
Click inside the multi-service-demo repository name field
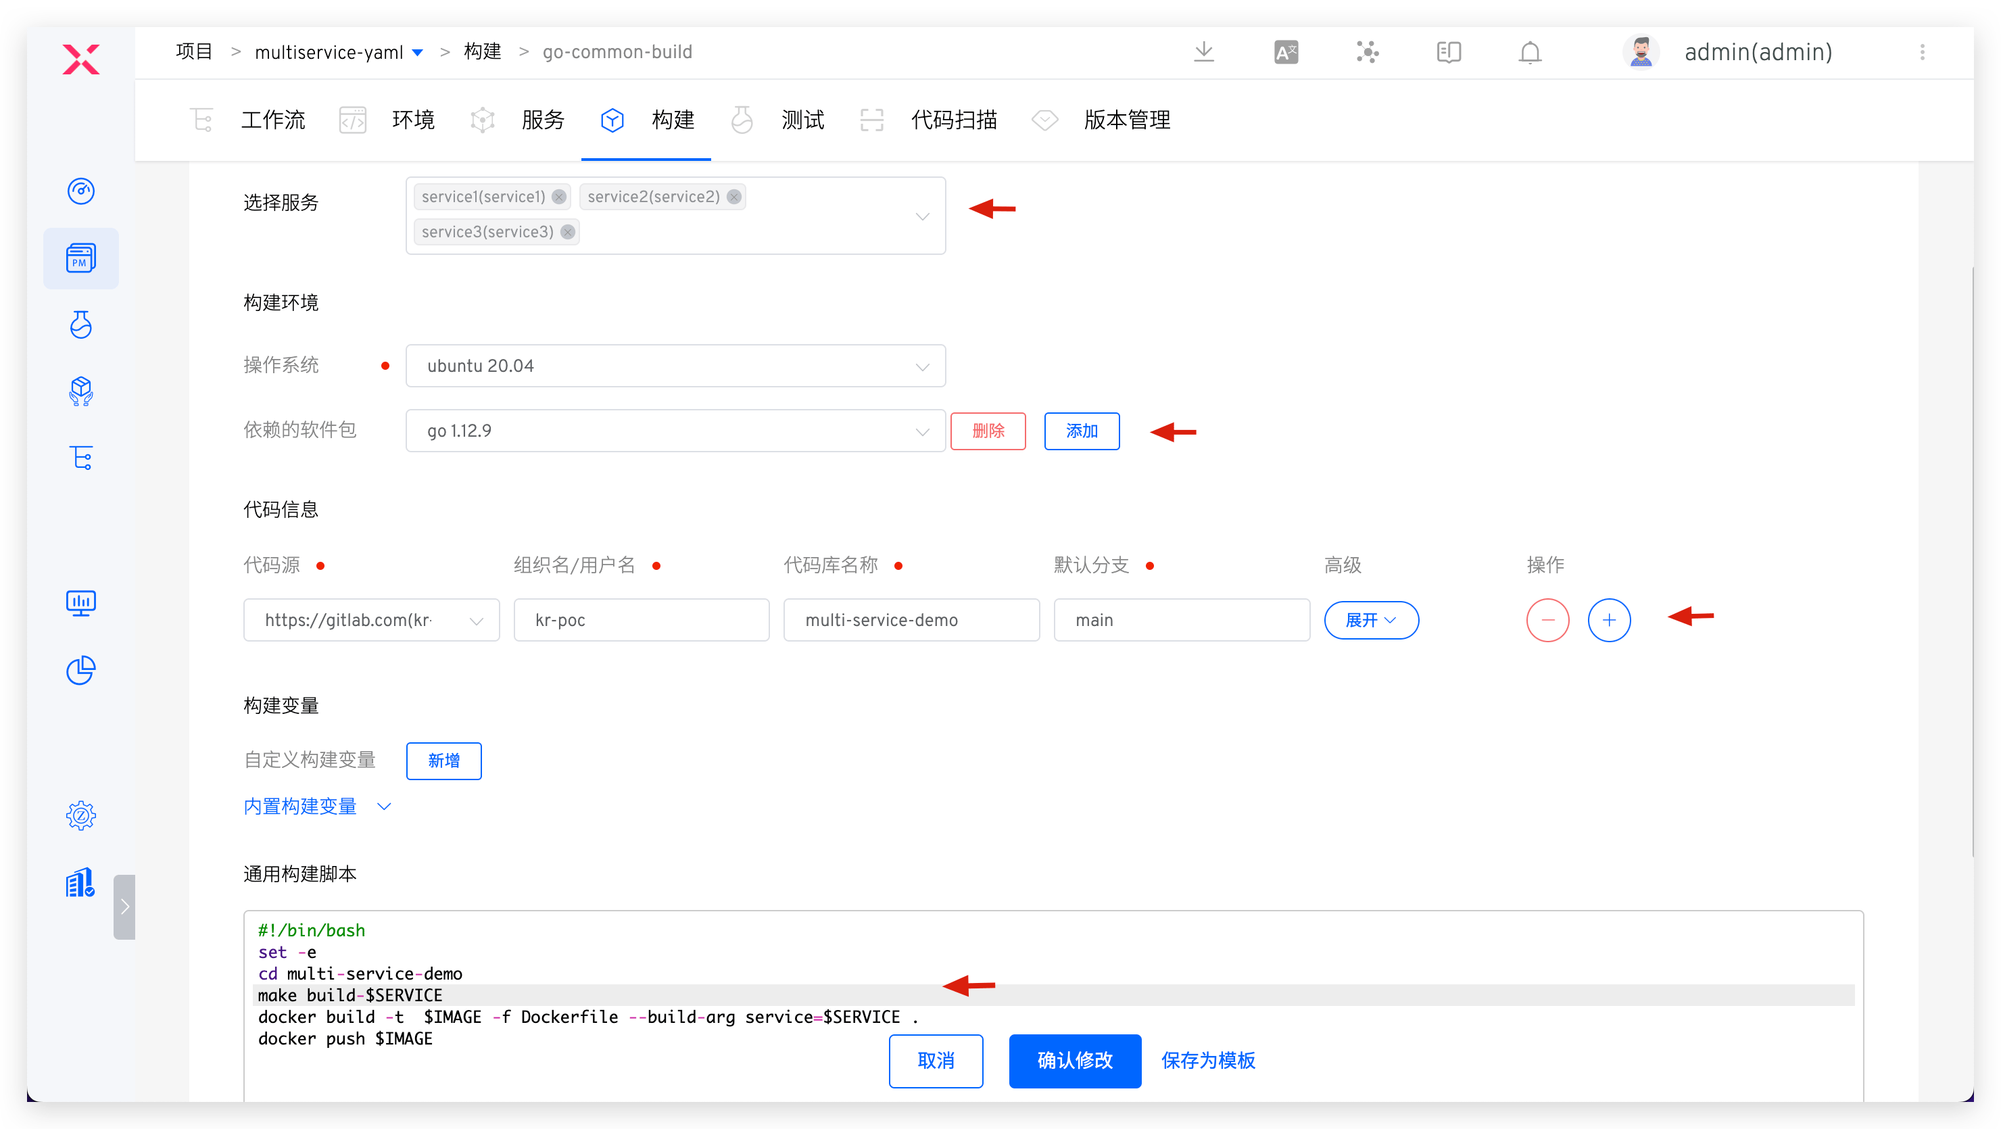[x=911, y=620]
